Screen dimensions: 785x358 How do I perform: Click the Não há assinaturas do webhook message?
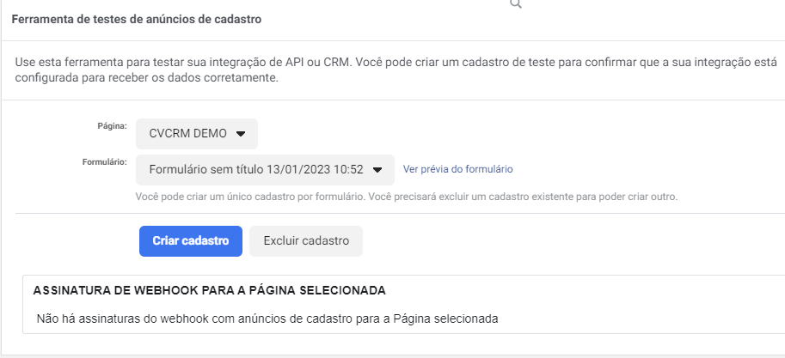coord(267,319)
